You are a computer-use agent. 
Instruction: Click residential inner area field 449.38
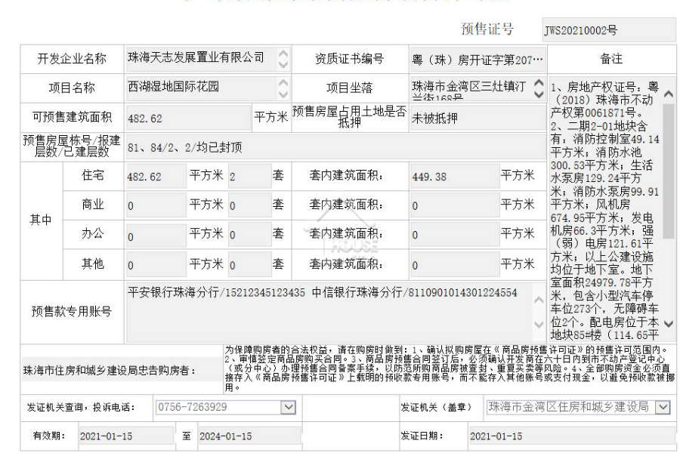click(x=455, y=176)
